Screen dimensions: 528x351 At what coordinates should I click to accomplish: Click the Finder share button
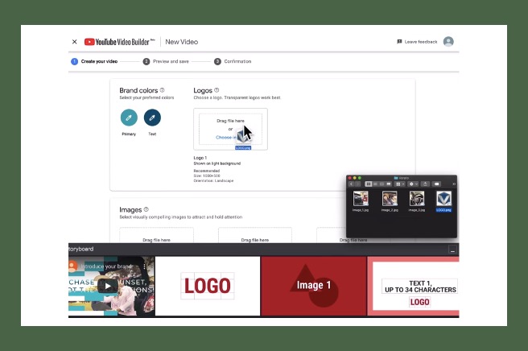pyautogui.click(x=425, y=184)
